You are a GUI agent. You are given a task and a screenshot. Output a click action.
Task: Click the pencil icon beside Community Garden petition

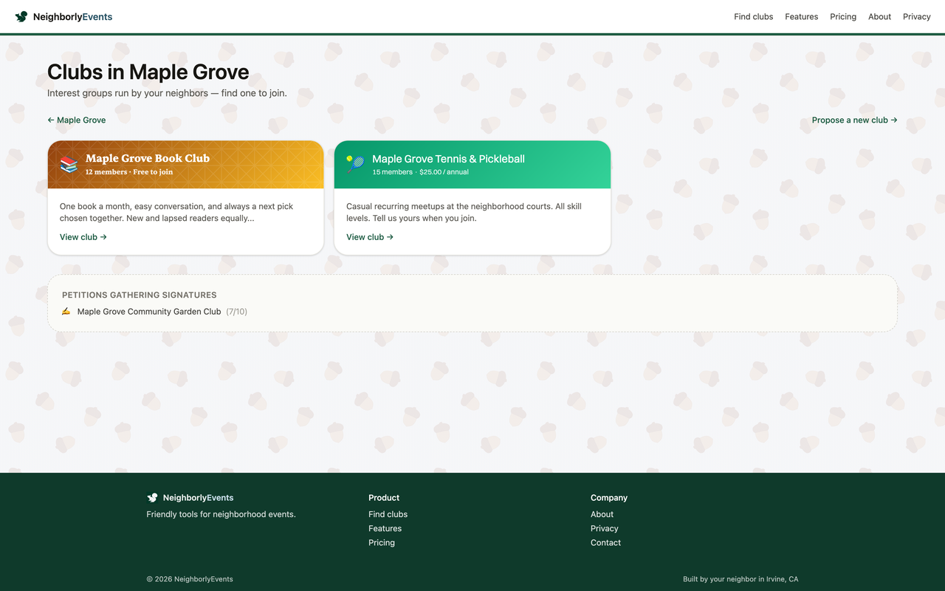coord(66,312)
